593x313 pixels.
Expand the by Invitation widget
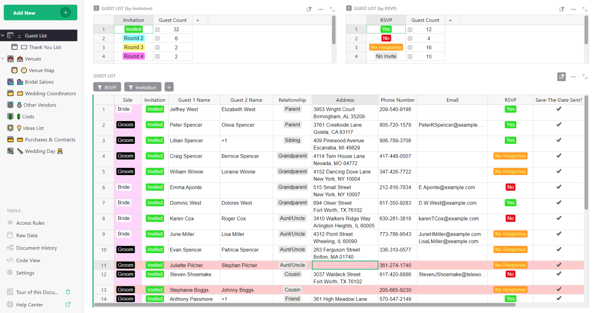click(x=332, y=9)
